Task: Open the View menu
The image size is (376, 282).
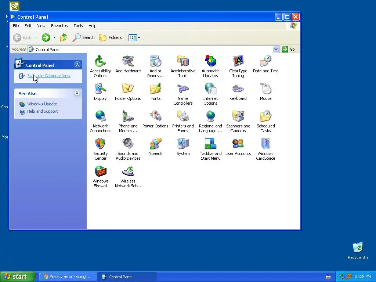Action: [41, 26]
